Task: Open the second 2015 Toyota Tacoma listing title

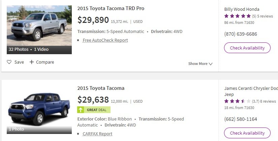Action: pos(101,88)
